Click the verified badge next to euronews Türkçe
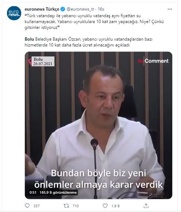 (63, 9)
